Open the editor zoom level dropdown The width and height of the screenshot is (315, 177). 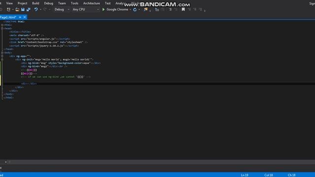pyautogui.click(x=6, y=162)
